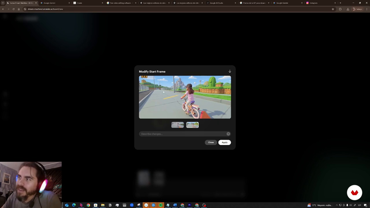370x208 pixels.
Task: Switch the ESP keyboard language indicator
Action: pyautogui.click(x=360, y=205)
